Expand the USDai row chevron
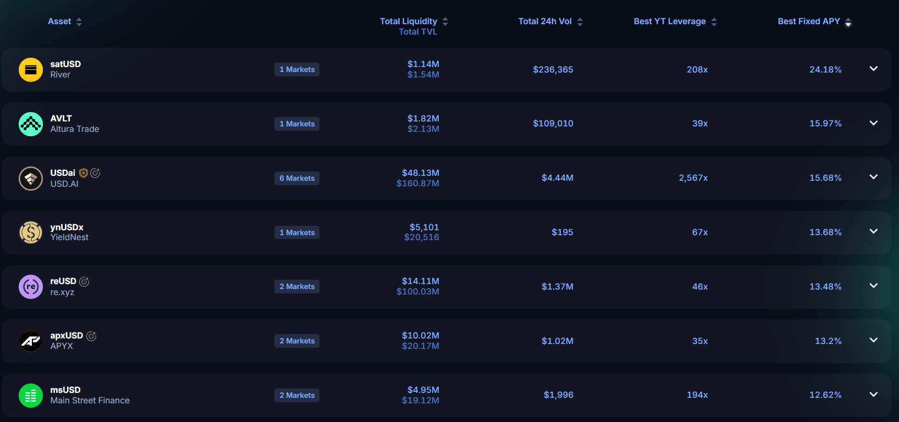899x422 pixels. pos(874,177)
